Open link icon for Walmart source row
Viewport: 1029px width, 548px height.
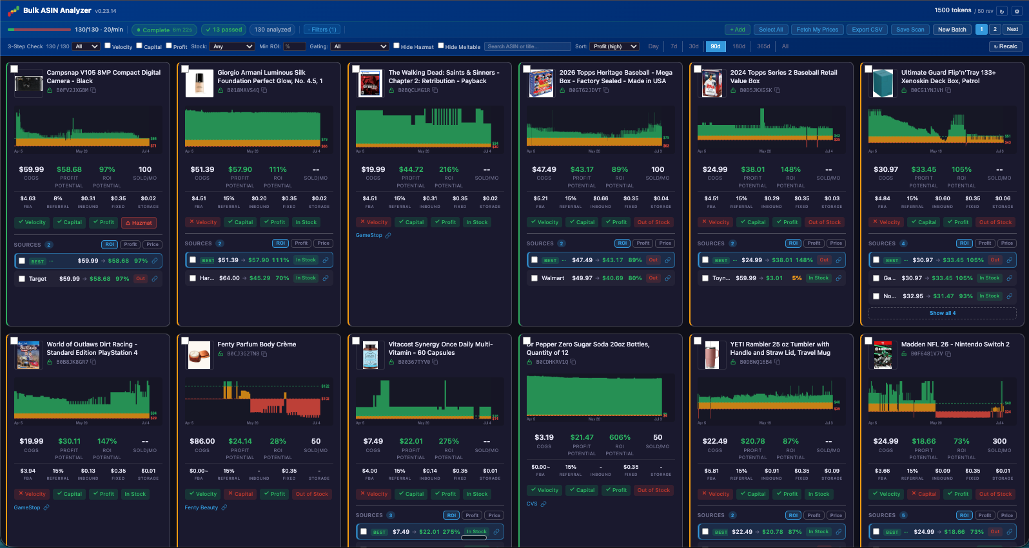[x=667, y=278]
